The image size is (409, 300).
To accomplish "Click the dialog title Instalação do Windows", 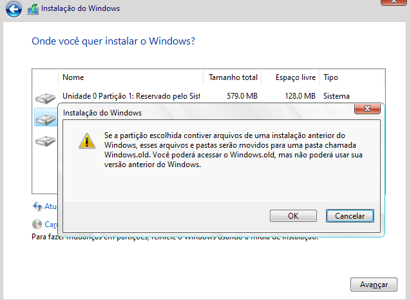I will pos(102,113).
